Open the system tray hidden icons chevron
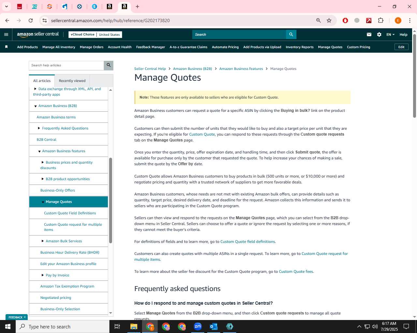This screenshot has width=417, height=333. click(x=359, y=326)
